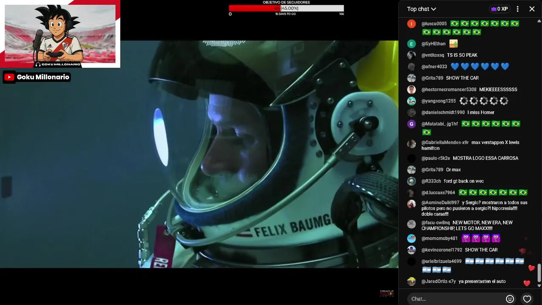The image size is (542, 305).
Task: Click message Or max
Action: pos(453,169)
